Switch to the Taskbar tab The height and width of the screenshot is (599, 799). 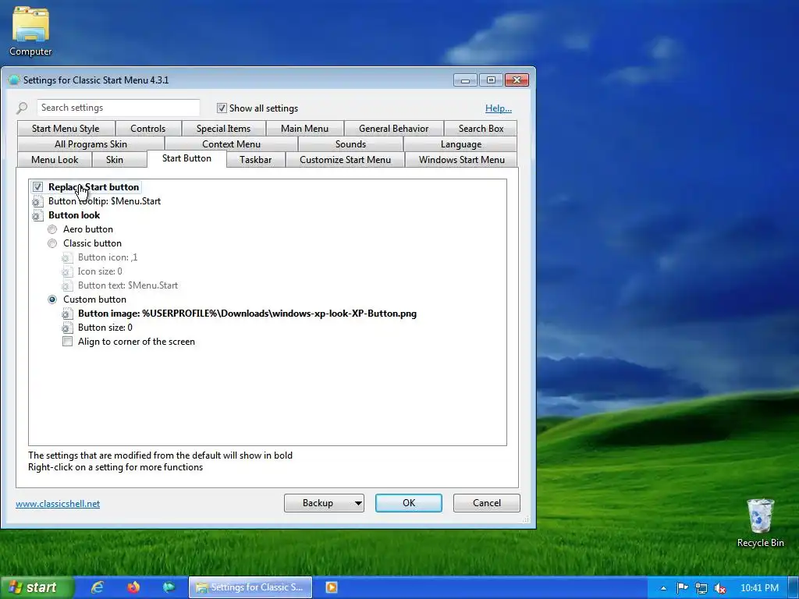pyautogui.click(x=255, y=159)
